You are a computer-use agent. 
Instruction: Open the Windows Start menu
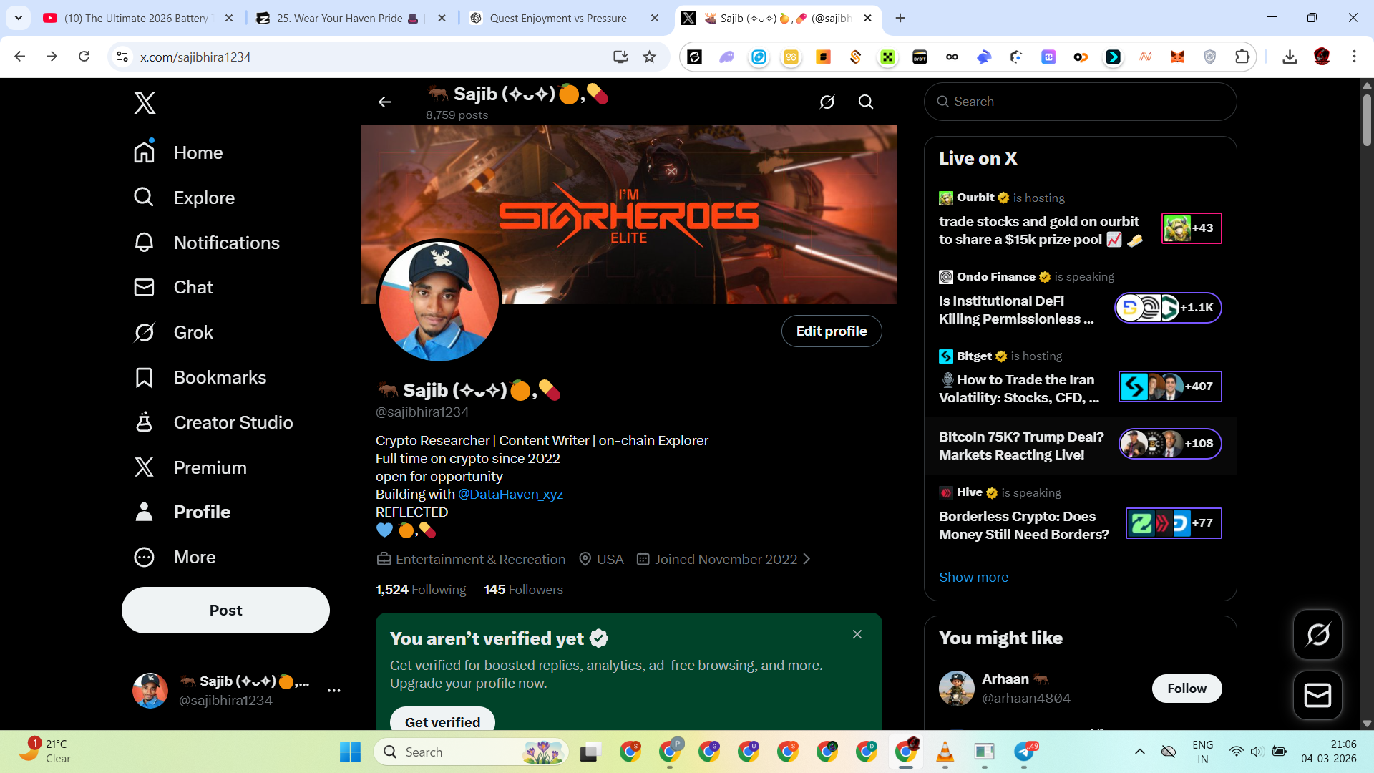(350, 752)
